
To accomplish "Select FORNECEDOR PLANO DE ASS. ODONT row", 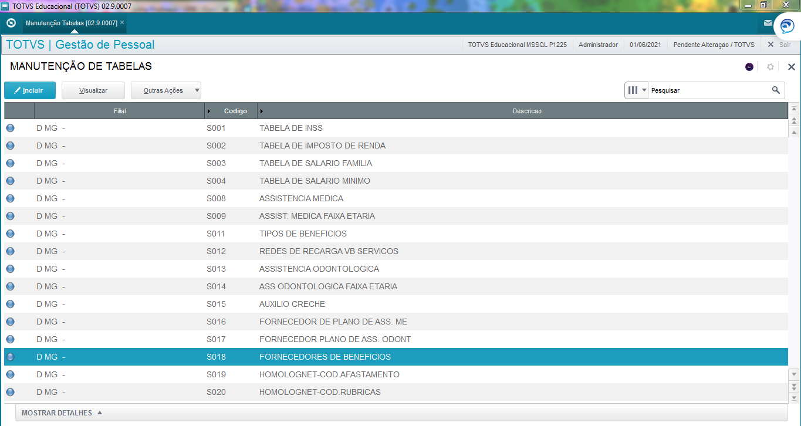I will coord(396,339).
